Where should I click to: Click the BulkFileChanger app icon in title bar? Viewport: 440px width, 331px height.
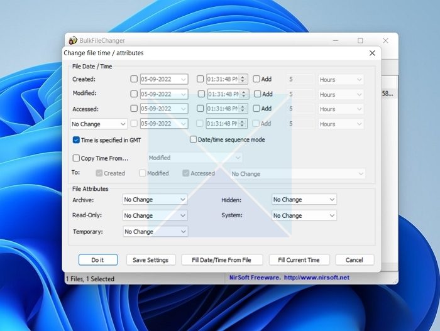(x=73, y=40)
